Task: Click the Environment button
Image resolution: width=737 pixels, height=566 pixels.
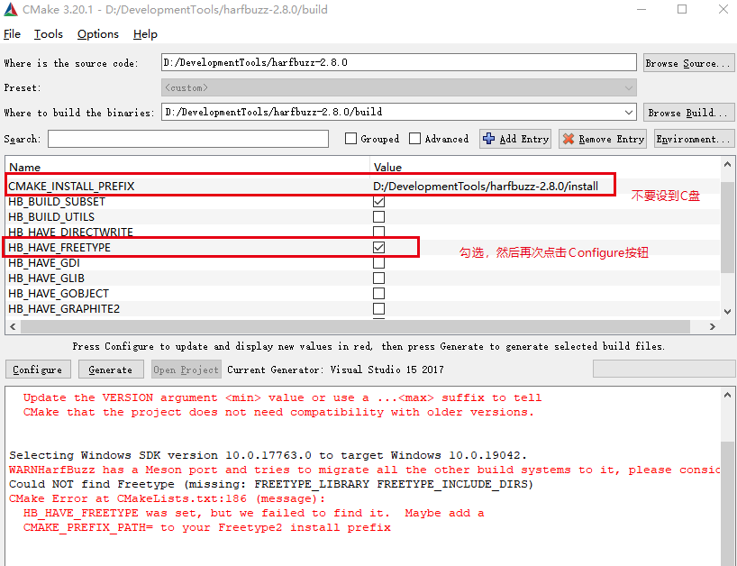Action: (x=694, y=139)
